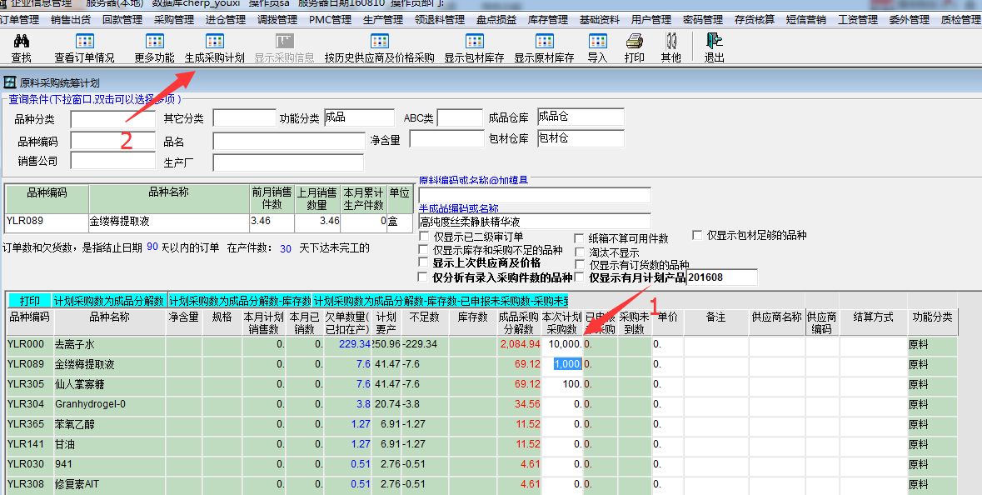Click the highlighted 1,000 cell for 金缕梅提取液
982x495 pixels.
click(x=561, y=364)
